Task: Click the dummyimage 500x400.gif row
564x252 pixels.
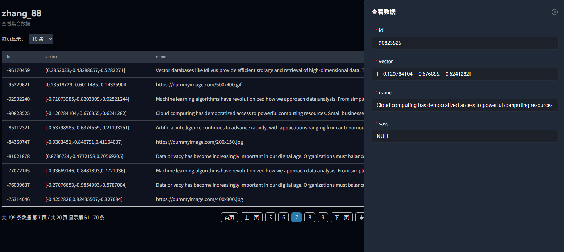Action: click(x=199, y=85)
